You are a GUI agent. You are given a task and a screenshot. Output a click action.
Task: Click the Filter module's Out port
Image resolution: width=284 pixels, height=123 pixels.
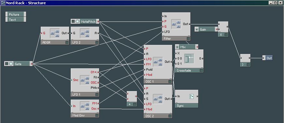(189, 24)
